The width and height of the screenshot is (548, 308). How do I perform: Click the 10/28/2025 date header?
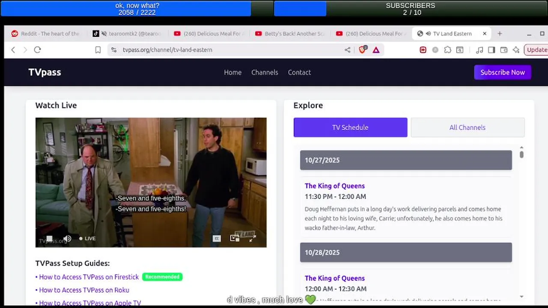406,252
